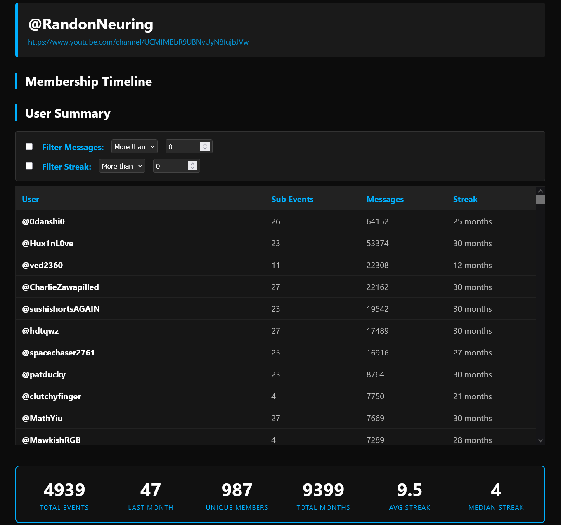Select user @clutchyfinger in the table
The height and width of the screenshot is (525, 561).
pos(52,396)
